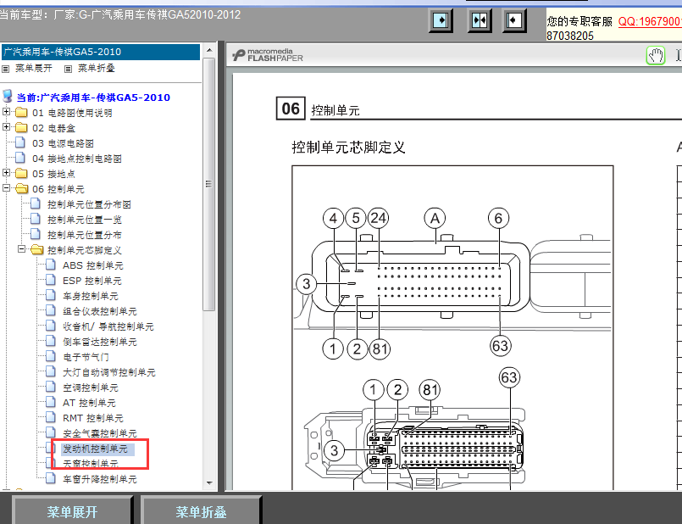
Task: Click the 菜单折叠 link at top of tree
Action: pyautogui.click(x=96, y=69)
